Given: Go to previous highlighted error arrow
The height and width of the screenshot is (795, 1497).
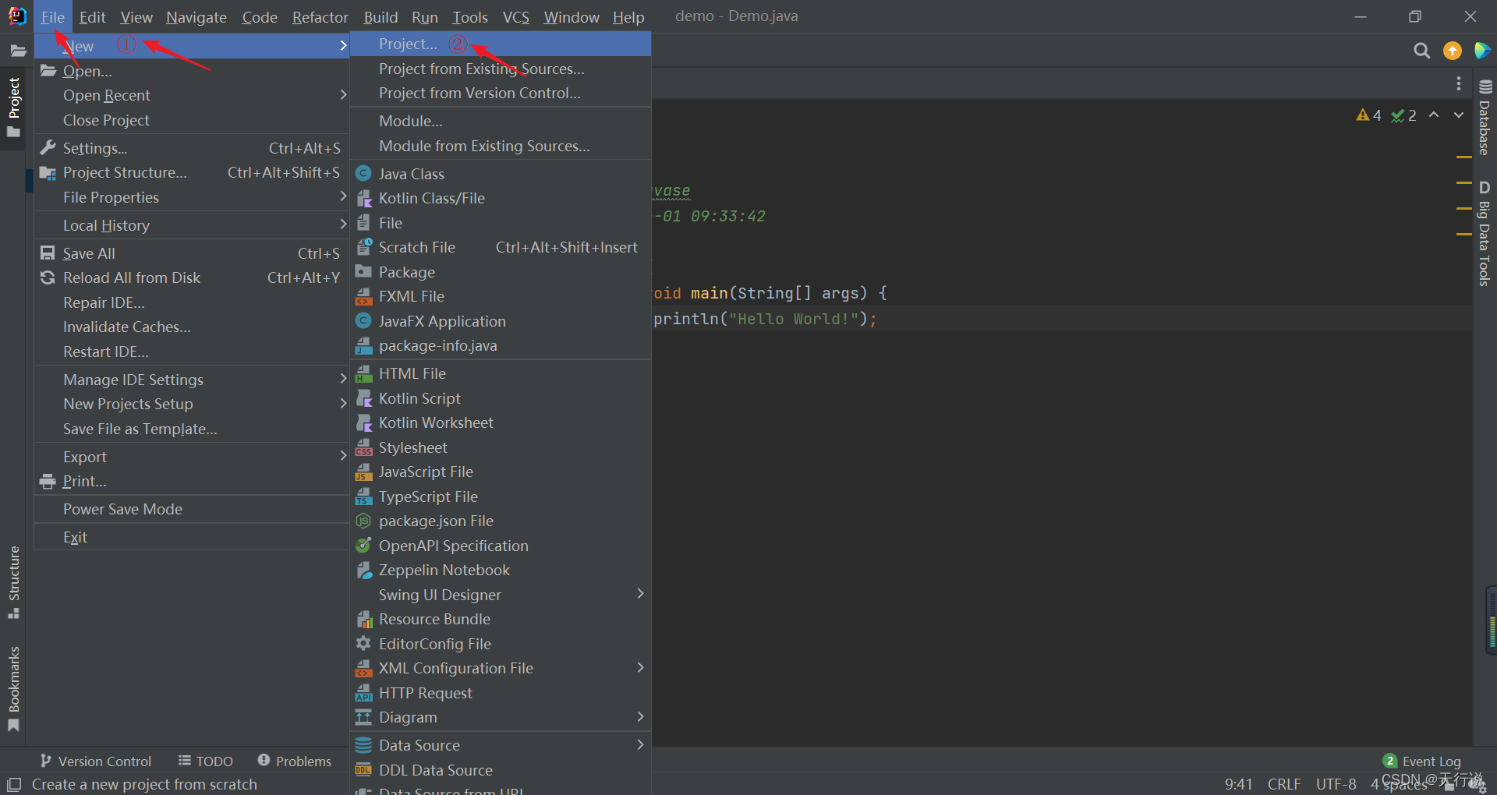Looking at the screenshot, I should [x=1434, y=115].
